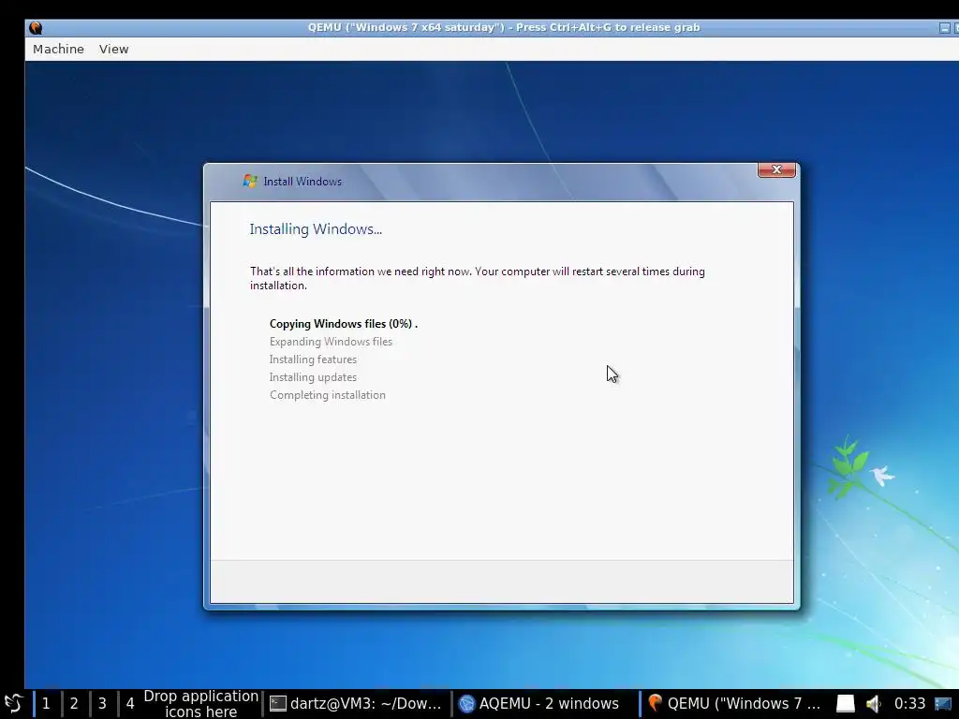Click the monitor icon next to the clock
This screenshot has width=959, height=719.
coord(943,704)
